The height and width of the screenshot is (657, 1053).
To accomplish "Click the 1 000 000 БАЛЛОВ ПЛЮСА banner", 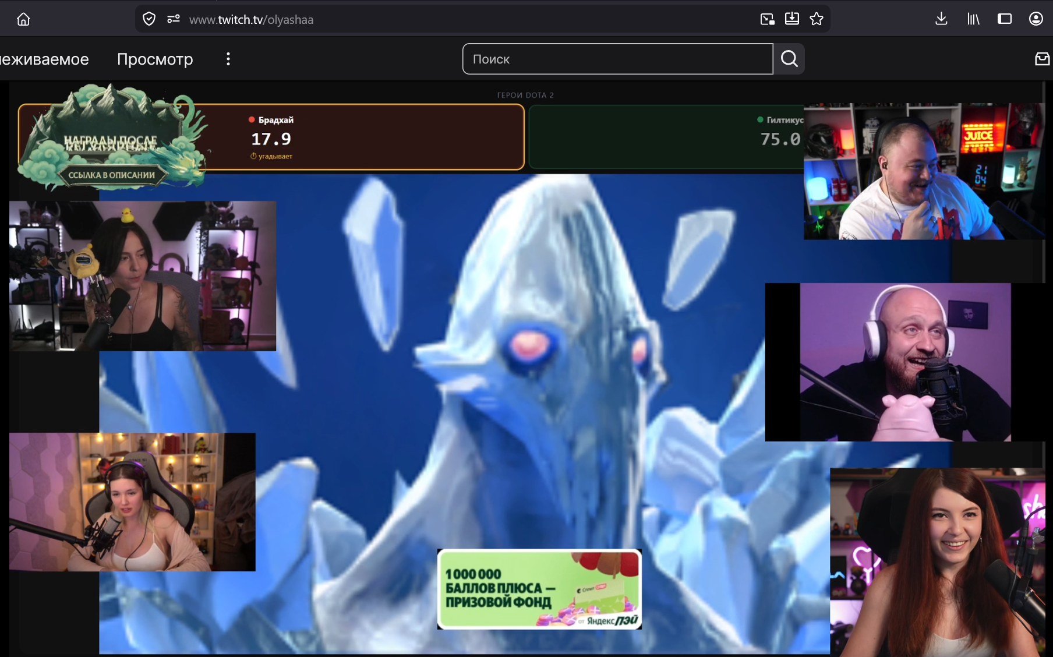I will tap(539, 589).
